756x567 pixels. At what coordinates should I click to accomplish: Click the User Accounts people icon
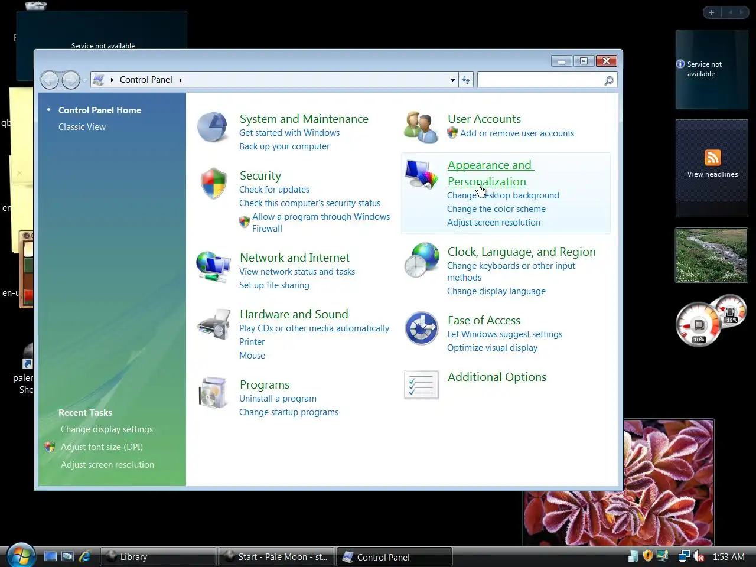point(421,127)
